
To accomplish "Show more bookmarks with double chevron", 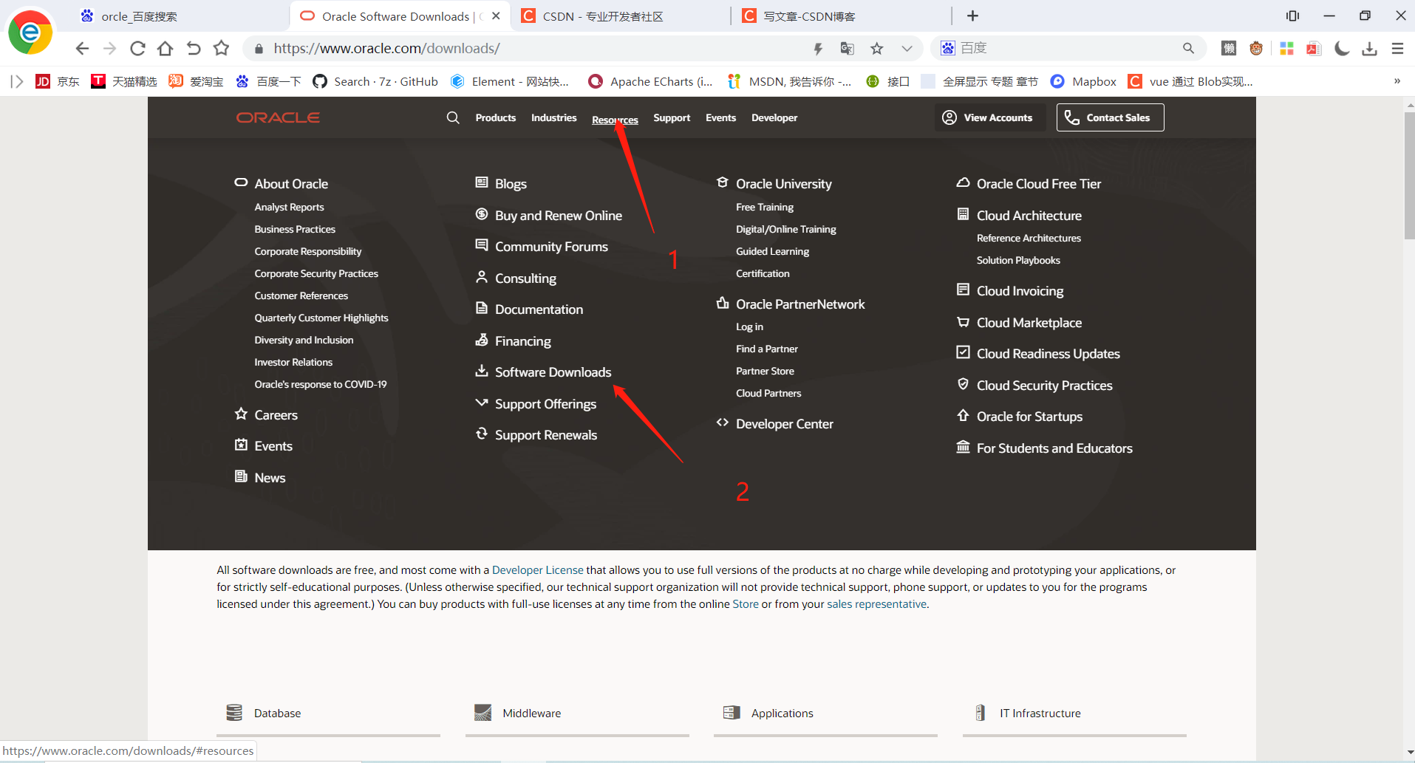I will (x=1397, y=81).
